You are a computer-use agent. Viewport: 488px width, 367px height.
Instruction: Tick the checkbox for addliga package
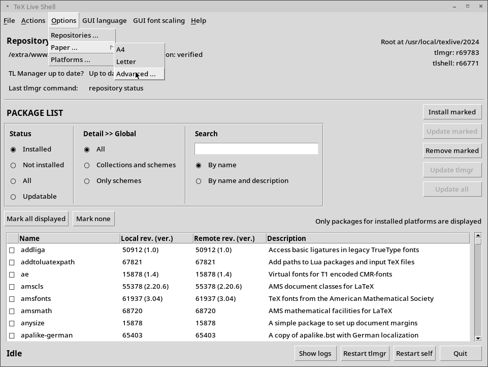(12, 250)
